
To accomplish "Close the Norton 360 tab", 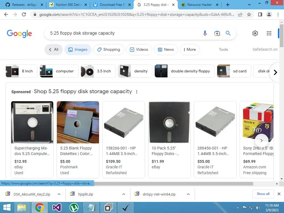I will pos(86,5).
